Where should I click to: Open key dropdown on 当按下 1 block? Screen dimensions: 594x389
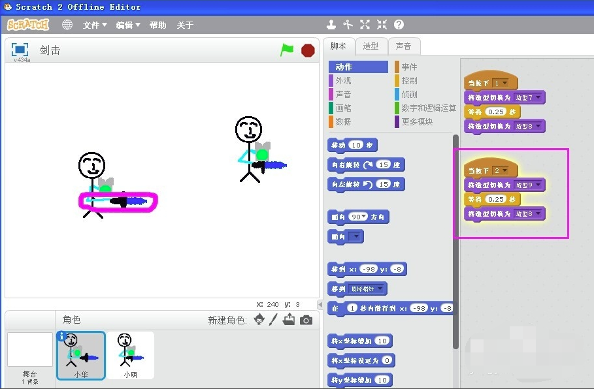(x=501, y=83)
